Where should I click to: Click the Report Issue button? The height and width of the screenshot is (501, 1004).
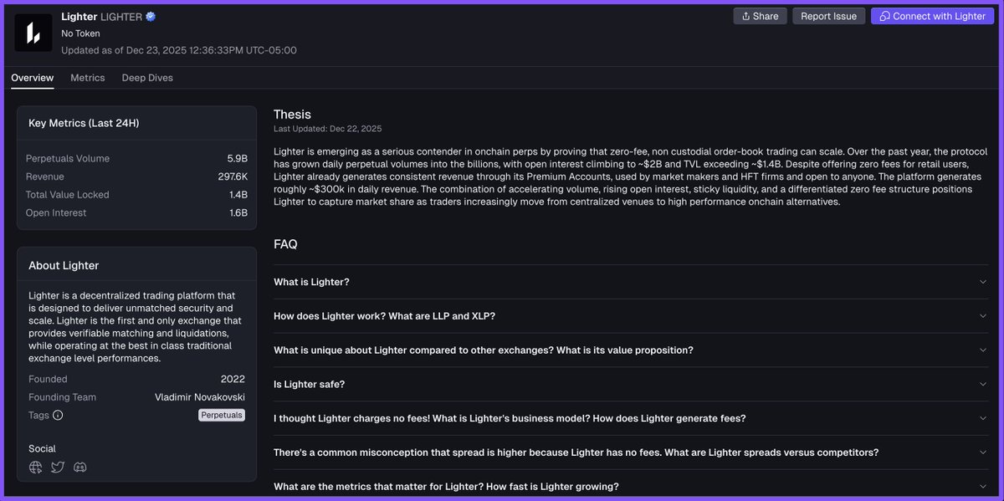[x=828, y=16]
